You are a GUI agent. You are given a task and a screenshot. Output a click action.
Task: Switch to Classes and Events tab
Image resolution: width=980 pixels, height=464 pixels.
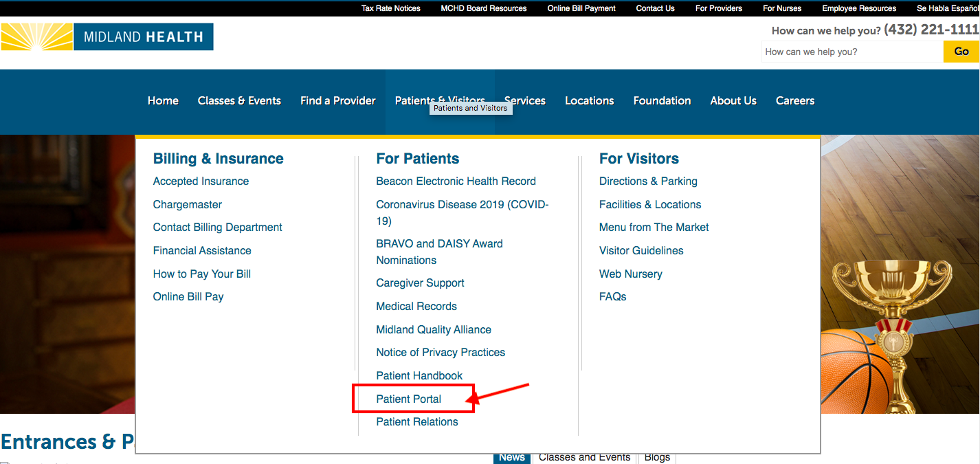[585, 458]
